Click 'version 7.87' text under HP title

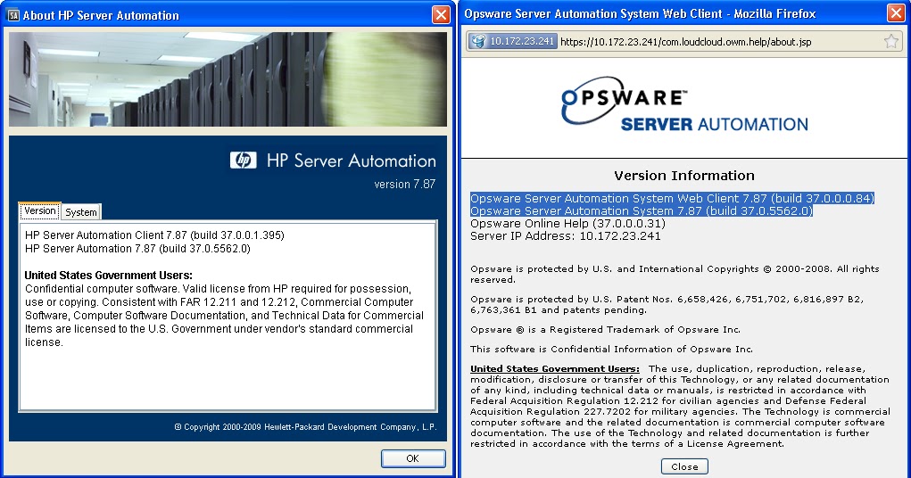(404, 184)
